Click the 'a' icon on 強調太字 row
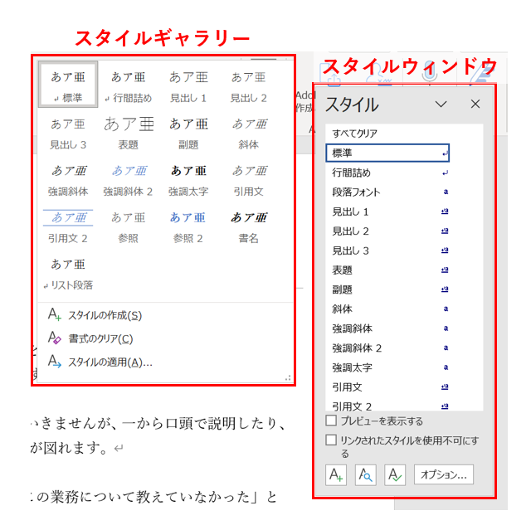531x530 pixels. (x=446, y=367)
